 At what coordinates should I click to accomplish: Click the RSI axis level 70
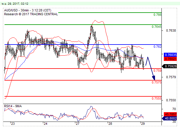[x=174, y=109]
